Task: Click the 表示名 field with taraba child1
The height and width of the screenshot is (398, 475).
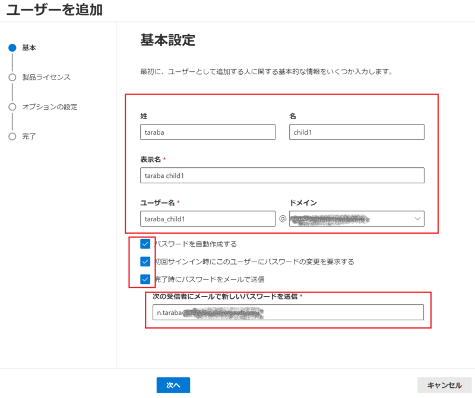Action: (x=282, y=176)
